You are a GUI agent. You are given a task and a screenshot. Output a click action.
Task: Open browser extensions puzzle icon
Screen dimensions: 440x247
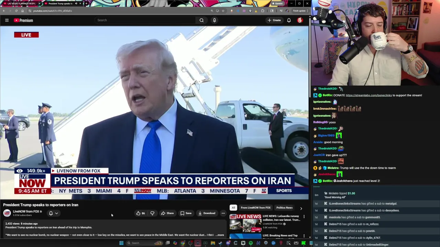point(263,11)
